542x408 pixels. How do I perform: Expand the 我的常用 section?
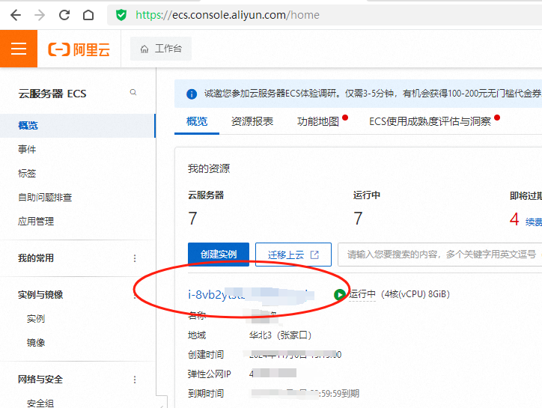pos(36,258)
